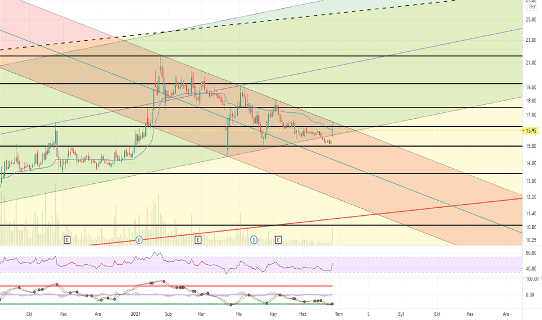
Task: Click the '3' time axis label
Action: [x=368, y=314]
